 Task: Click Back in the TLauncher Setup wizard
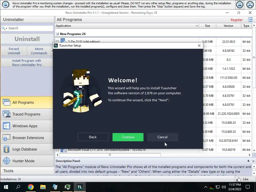tap(93, 137)
